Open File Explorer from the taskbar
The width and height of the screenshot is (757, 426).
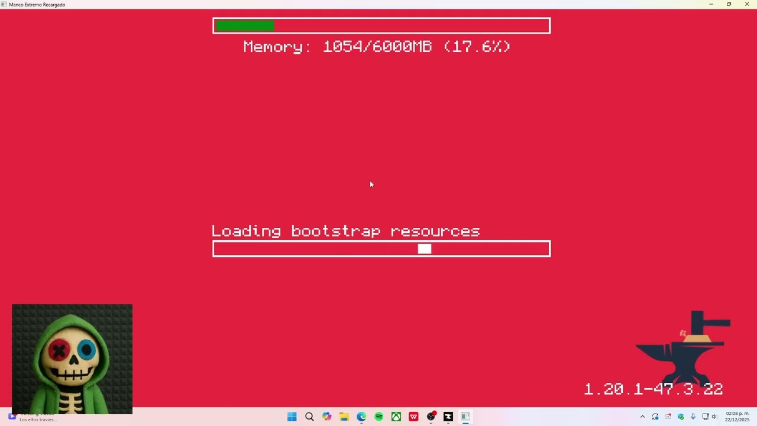point(344,417)
